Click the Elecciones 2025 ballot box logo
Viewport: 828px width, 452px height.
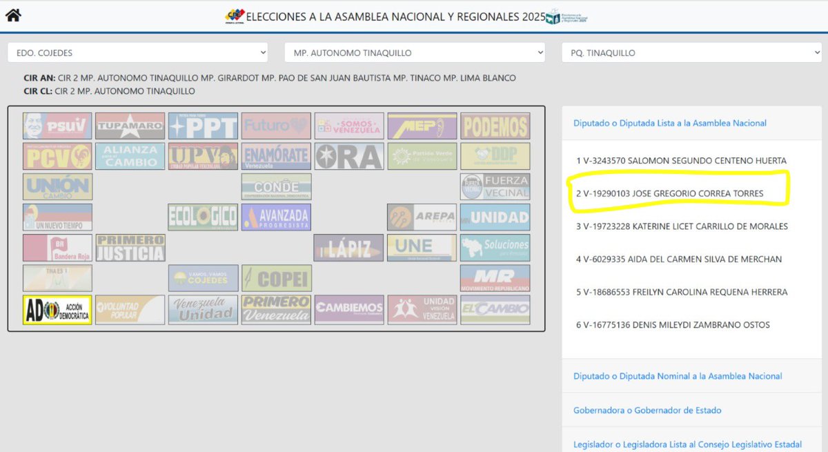click(566, 17)
